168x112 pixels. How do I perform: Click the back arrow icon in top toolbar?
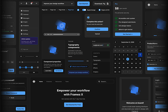click(22, 4)
